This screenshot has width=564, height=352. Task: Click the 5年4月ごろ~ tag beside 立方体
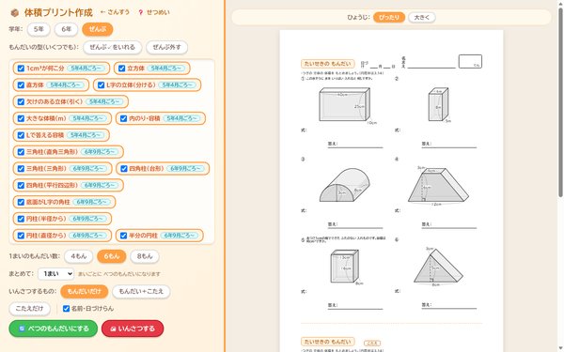[165, 69]
